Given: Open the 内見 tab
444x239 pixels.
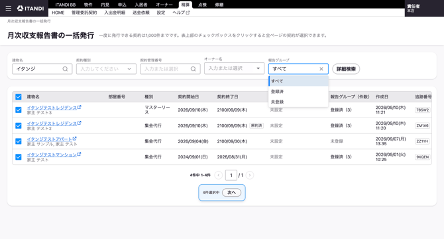Looking at the screenshot, I should 105,5.
